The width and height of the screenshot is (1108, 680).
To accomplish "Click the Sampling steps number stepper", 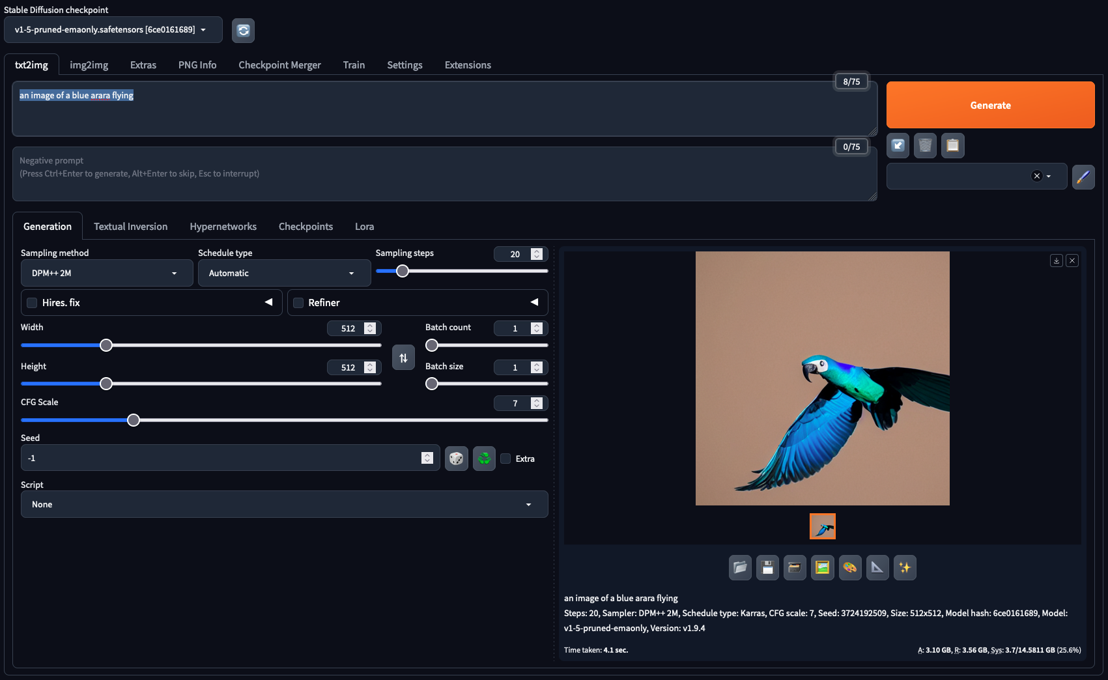I will tap(537, 254).
